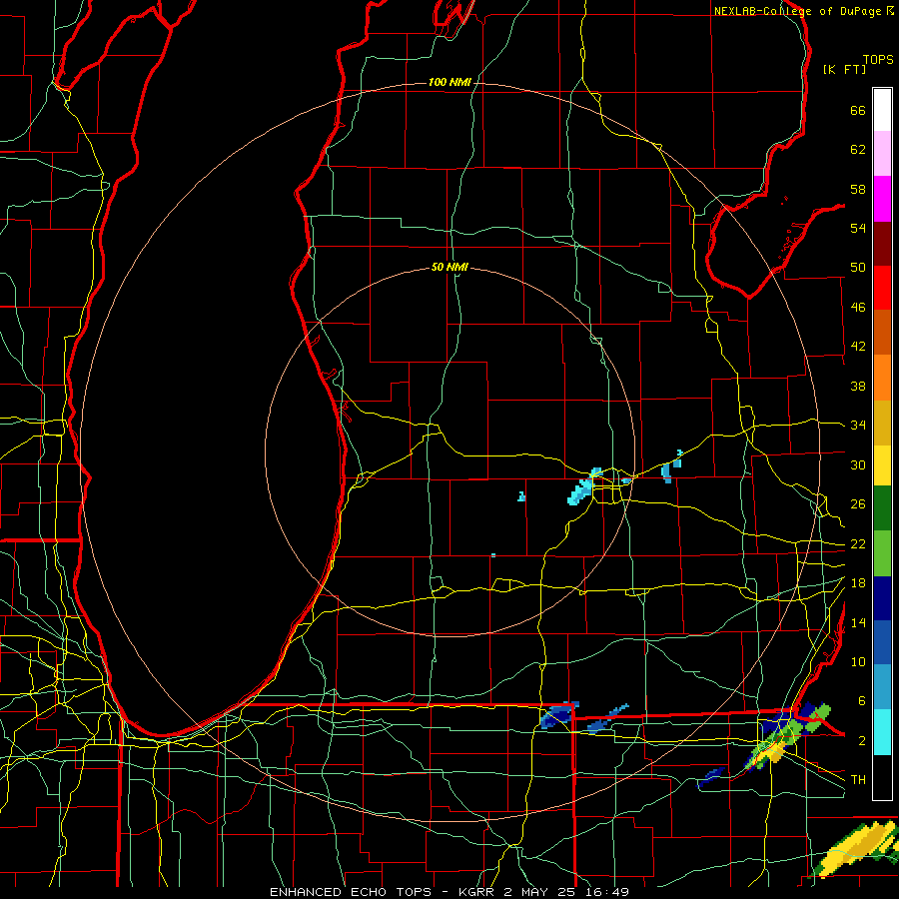Click the cyan legend band

[882, 732]
